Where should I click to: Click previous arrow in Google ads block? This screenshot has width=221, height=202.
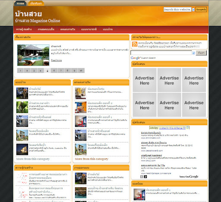pyautogui.click(x=142, y=177)
